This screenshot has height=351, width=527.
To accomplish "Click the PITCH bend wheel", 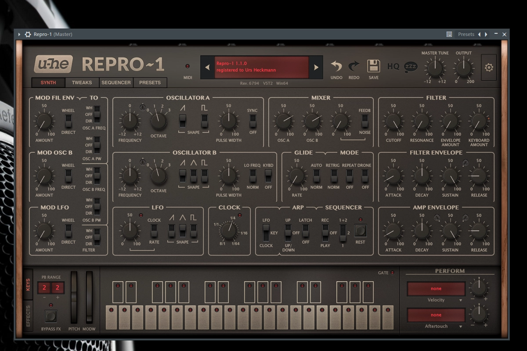I will [74, 298].
